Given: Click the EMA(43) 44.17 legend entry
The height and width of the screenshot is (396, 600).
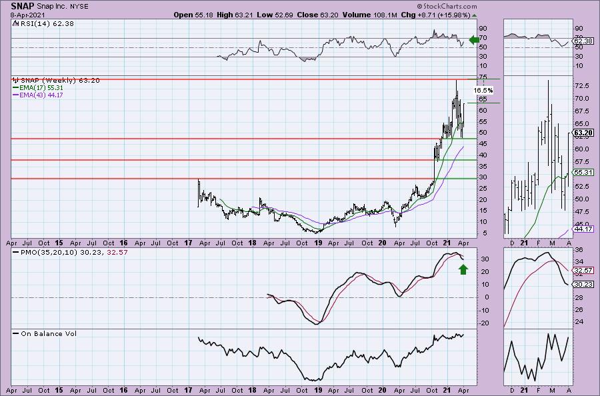Looking at the screenshot, I should point(41,95).
